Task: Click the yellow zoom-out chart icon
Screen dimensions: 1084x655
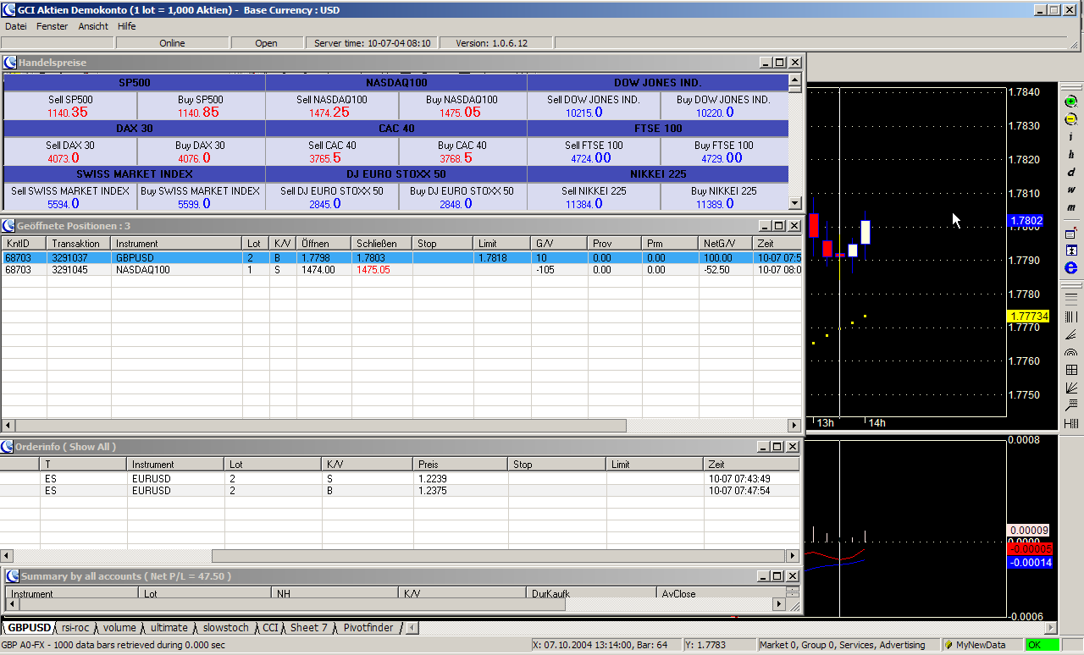Action: pyautogui.click(x=1070, y=119)
